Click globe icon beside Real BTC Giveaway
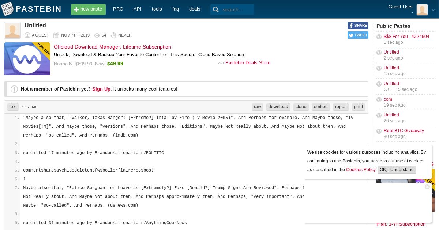Image resolution: width=439 pixels, height=230 pixels. tap(379, 131)
